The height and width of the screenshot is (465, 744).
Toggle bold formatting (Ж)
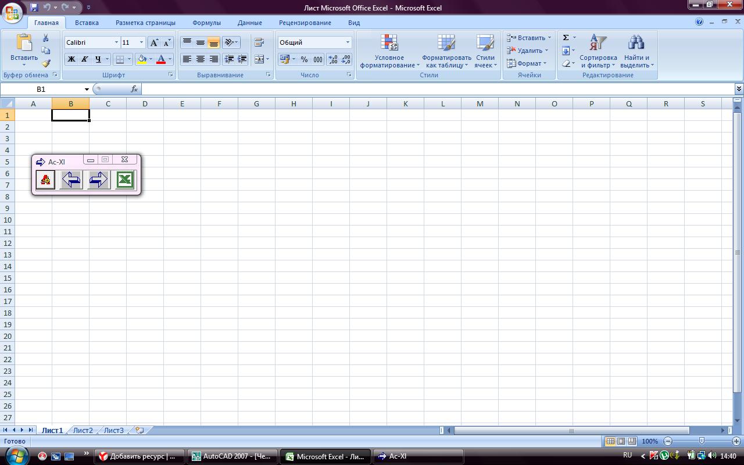pyautogui.click(x=71, y=59)
